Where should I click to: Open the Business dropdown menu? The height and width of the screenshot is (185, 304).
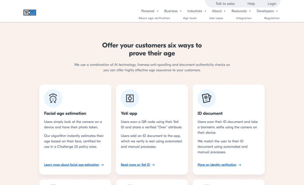tap(173, 11)
